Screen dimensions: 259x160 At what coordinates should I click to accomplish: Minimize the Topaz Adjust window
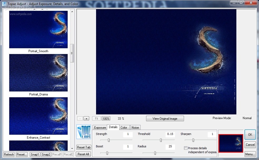tap(234, 3)
